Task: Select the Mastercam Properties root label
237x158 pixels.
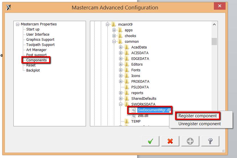Action: coord(39,24)
